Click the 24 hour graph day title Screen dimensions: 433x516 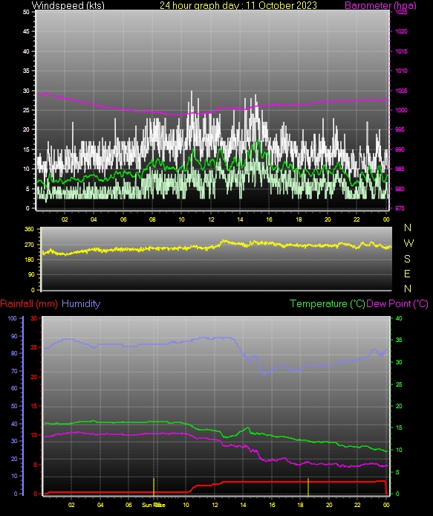(x=238, y=5)
